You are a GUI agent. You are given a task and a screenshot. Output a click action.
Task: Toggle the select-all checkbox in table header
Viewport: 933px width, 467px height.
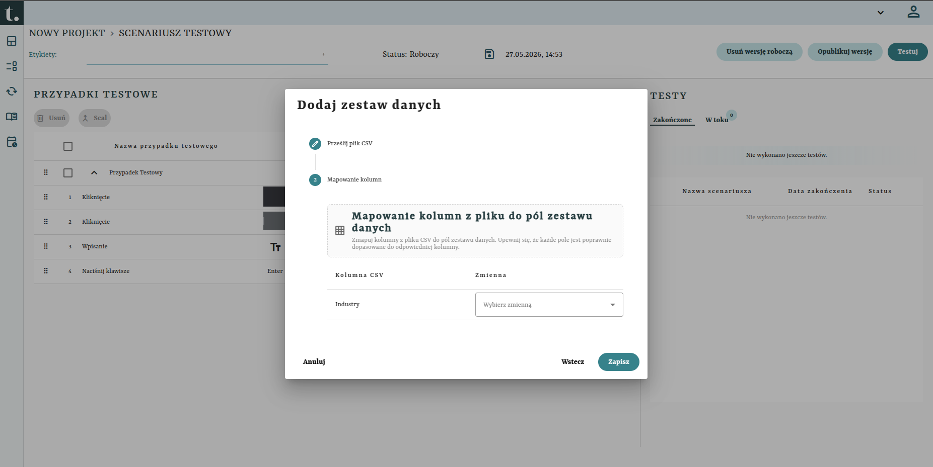click(68, 146)
